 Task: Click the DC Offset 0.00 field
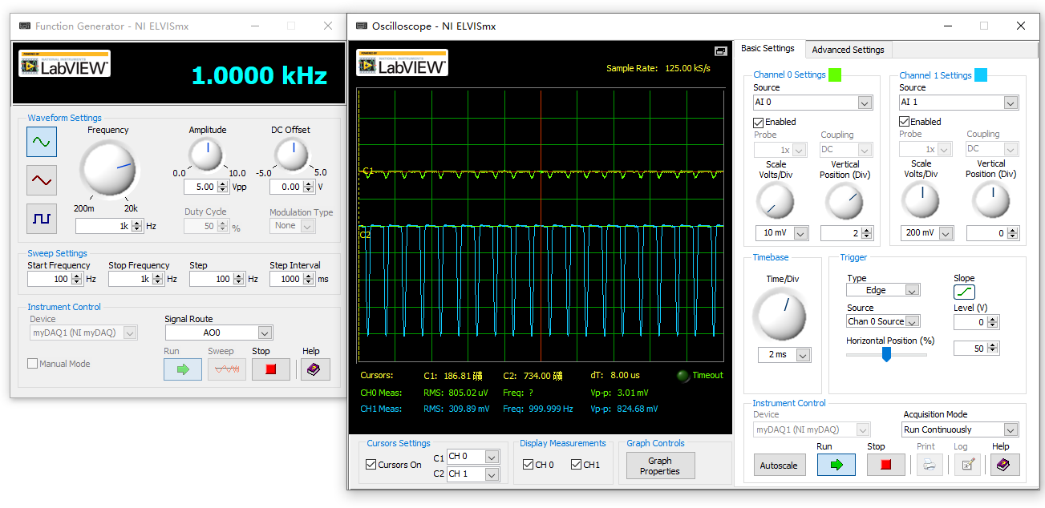point(286,187)
